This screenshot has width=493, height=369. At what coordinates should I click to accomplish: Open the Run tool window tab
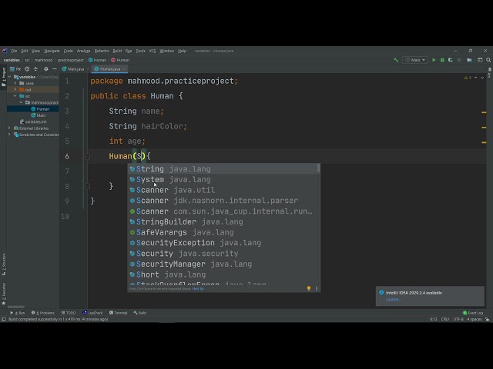[x=17, y=313]
